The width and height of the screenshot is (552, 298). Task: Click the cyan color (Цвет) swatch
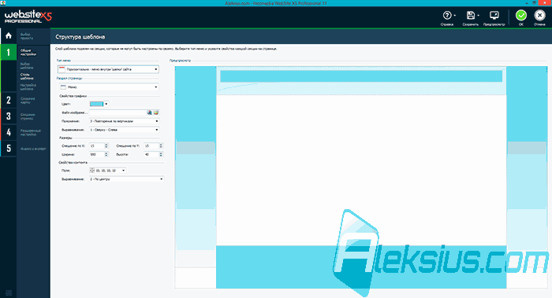click(97, 104)
